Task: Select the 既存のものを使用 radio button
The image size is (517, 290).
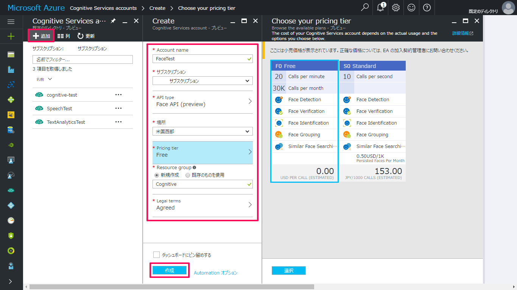Action: [x=188, y=175]
